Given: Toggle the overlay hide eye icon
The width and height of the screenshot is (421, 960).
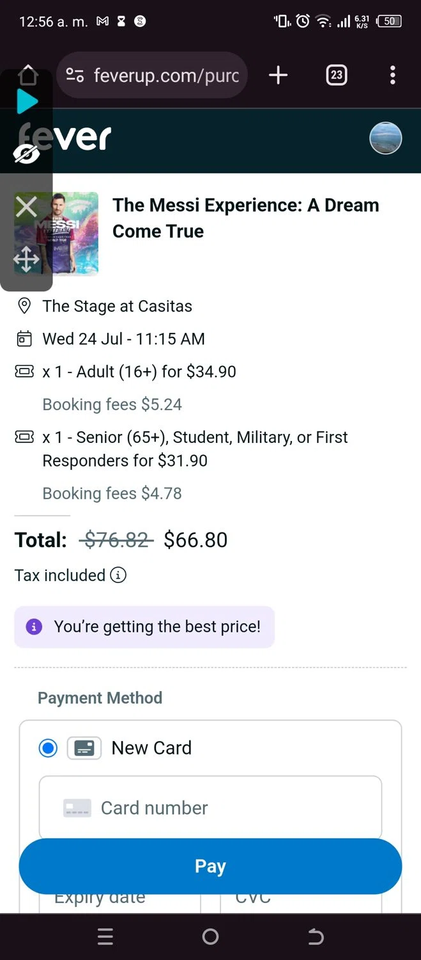Looking at the screenshot, I should [26, 154].
